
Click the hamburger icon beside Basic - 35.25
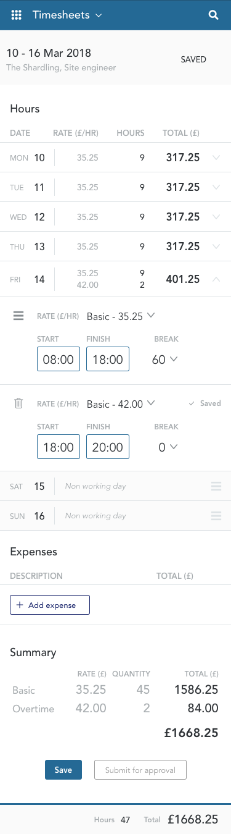click(x=18, y=316)
